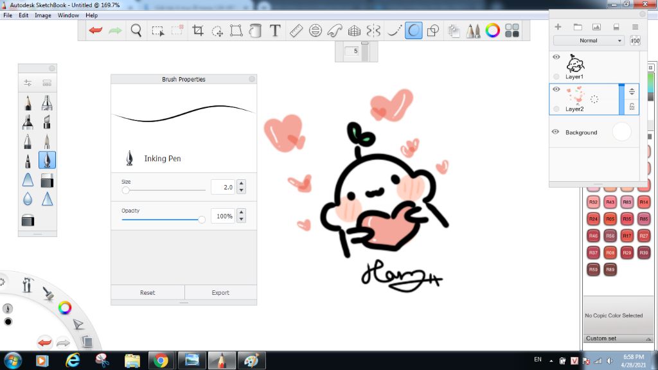
Task: Add an image layer
Action: (x=596, y=27)
